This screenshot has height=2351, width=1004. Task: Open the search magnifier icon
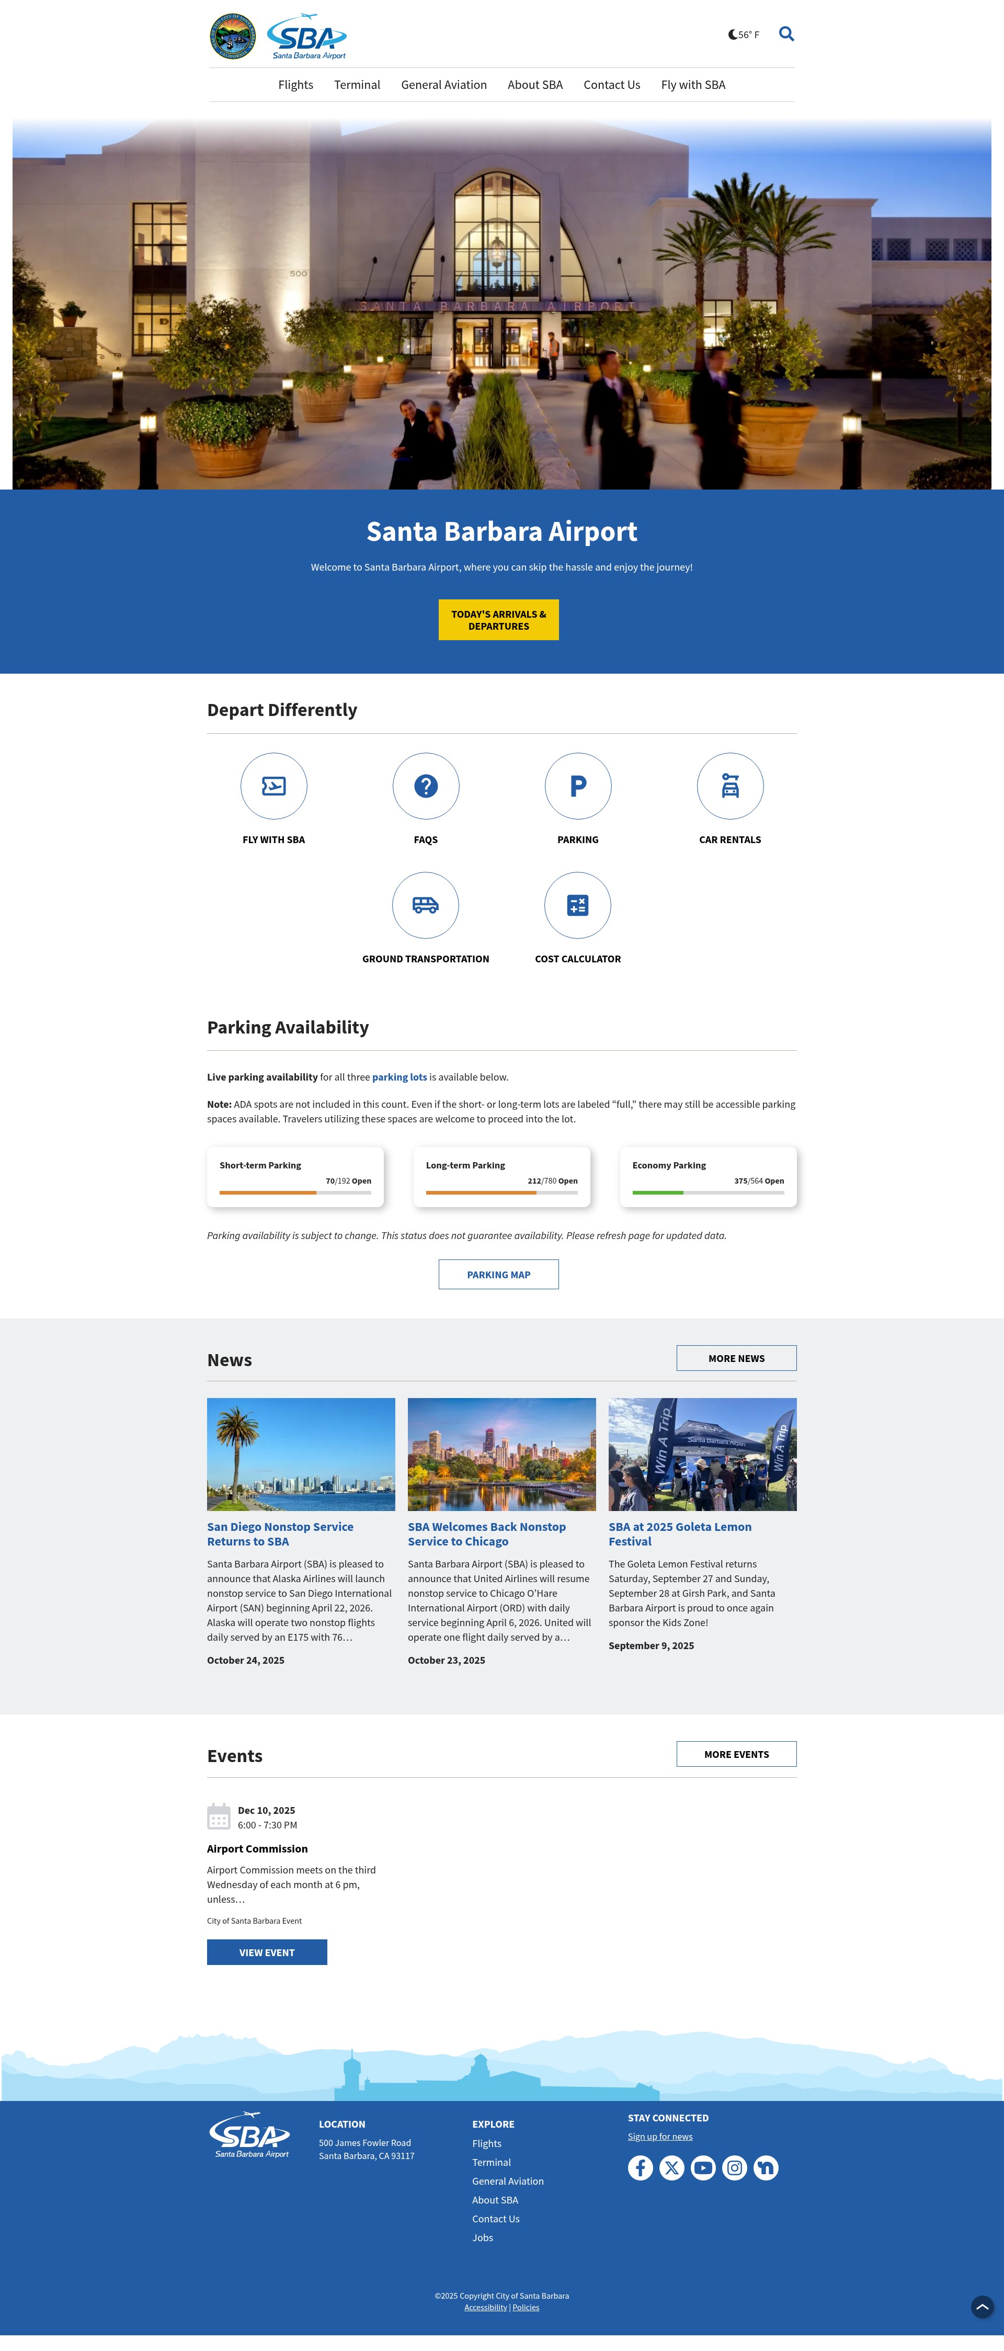pos(786,34)
